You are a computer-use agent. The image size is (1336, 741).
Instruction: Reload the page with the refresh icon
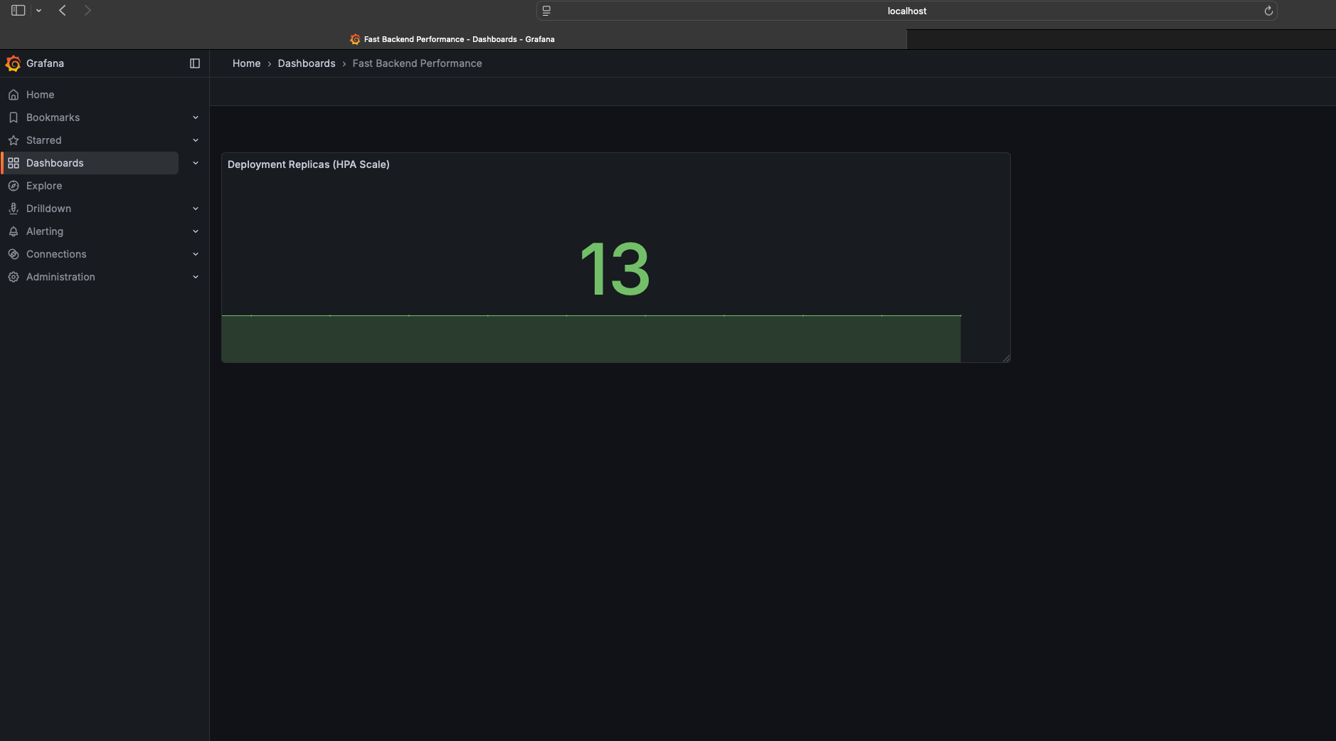(x=1268, y=11)
